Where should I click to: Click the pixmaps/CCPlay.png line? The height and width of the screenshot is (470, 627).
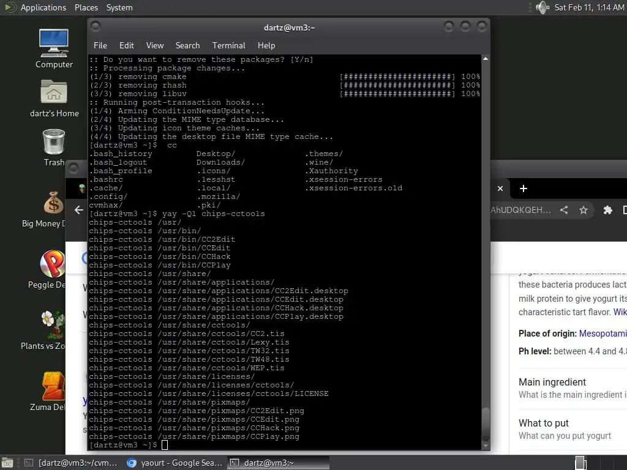pyautogui.click(x=194, y=436)
